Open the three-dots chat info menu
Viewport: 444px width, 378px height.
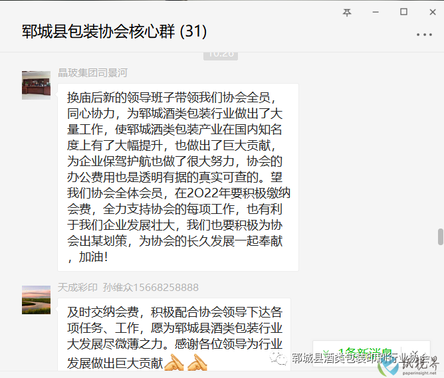click(x=424, y=35)
